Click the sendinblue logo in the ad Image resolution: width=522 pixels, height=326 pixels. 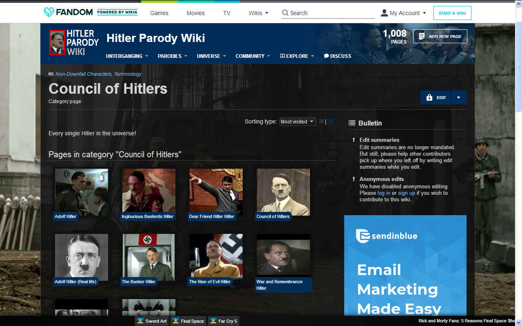point(386,236)
